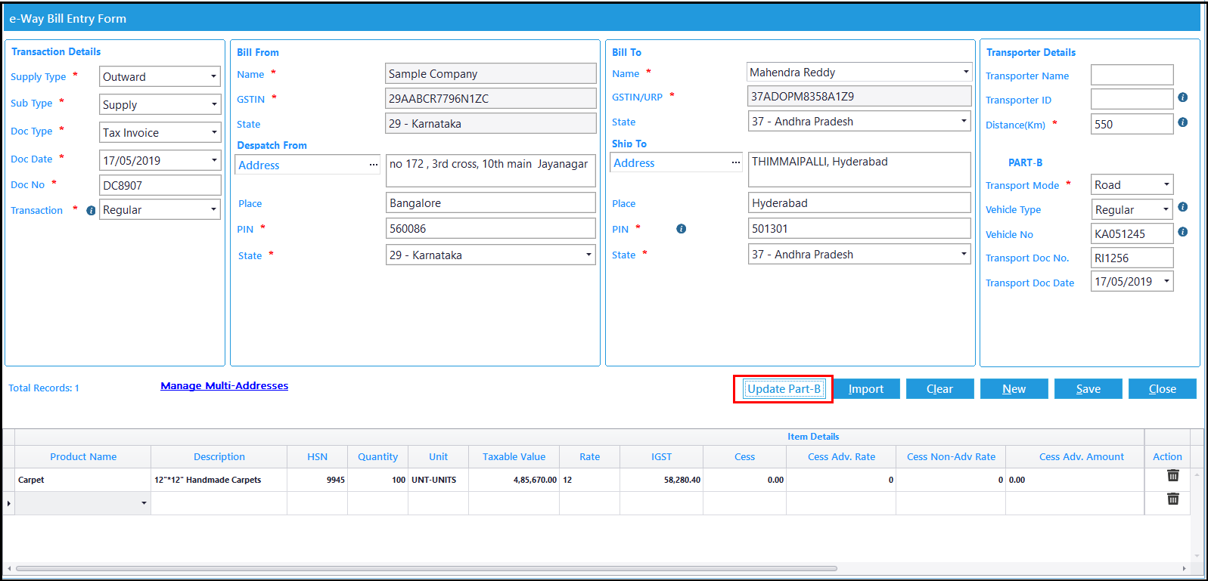The height and width of the screenshot is (581, 1208).
Task: Open Despatch From Address ellipsis picker
Action: [x=374, y=165]
